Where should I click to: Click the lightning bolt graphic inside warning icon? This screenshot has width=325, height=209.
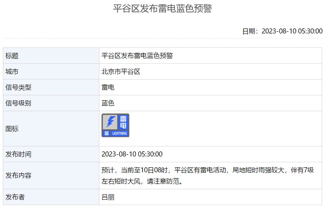click(110, 122)
